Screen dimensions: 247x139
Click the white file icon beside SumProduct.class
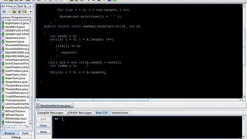click(3, 67)
